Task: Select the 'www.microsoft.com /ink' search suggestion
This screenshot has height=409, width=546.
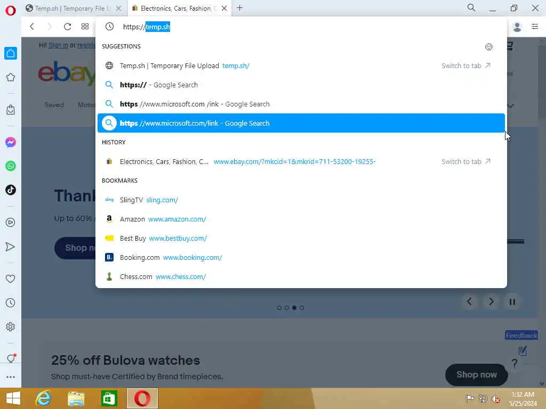Action: 301,104
